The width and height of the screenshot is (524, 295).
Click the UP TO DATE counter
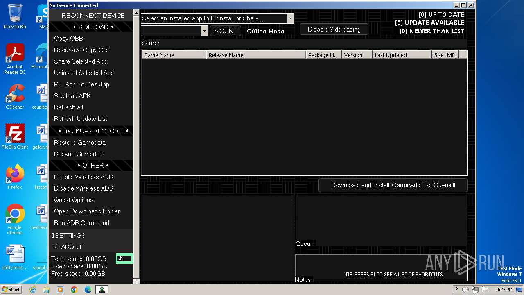click(x=441, y=15)
